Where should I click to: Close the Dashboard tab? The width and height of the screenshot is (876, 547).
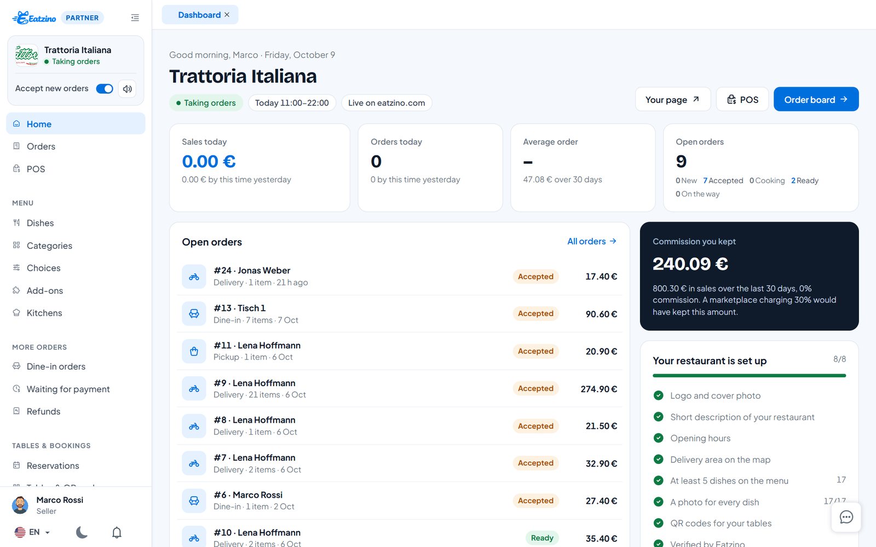tap(227, 15)
